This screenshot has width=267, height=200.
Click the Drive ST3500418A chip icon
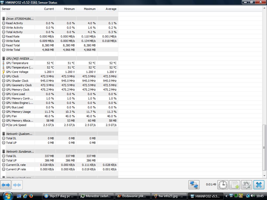point(4,18)
